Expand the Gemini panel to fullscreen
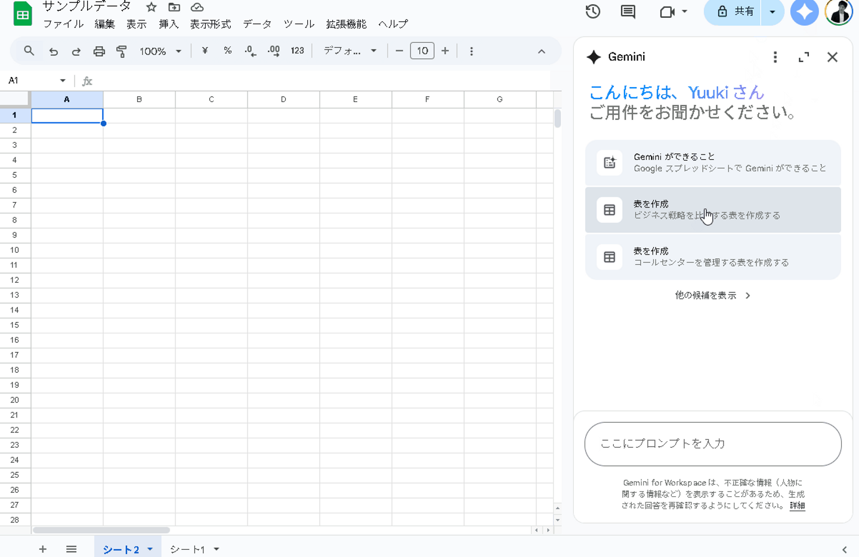Viewport: 859px width, 557px height. pos(804,57)
